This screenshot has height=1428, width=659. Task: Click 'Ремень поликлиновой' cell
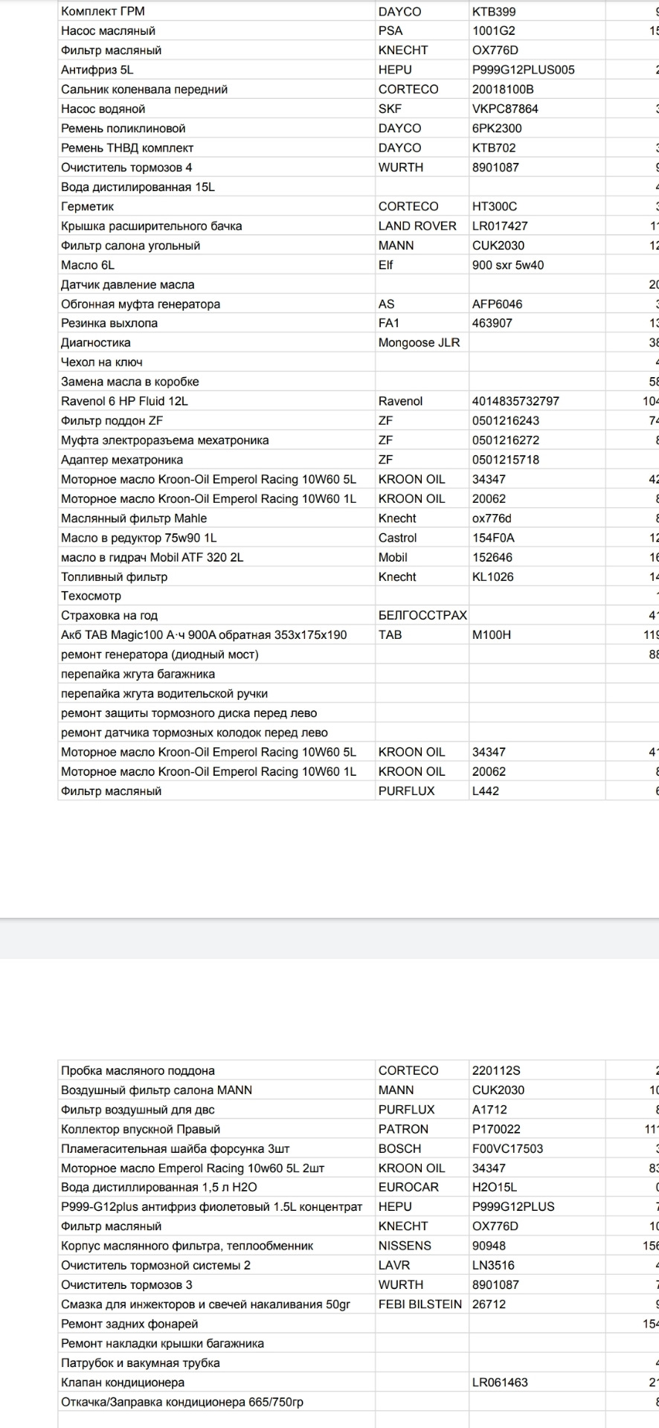[x=216, y=128]
